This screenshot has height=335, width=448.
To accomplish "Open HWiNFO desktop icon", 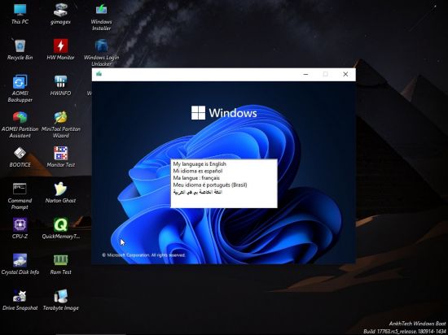I will [x=60, y=85].
